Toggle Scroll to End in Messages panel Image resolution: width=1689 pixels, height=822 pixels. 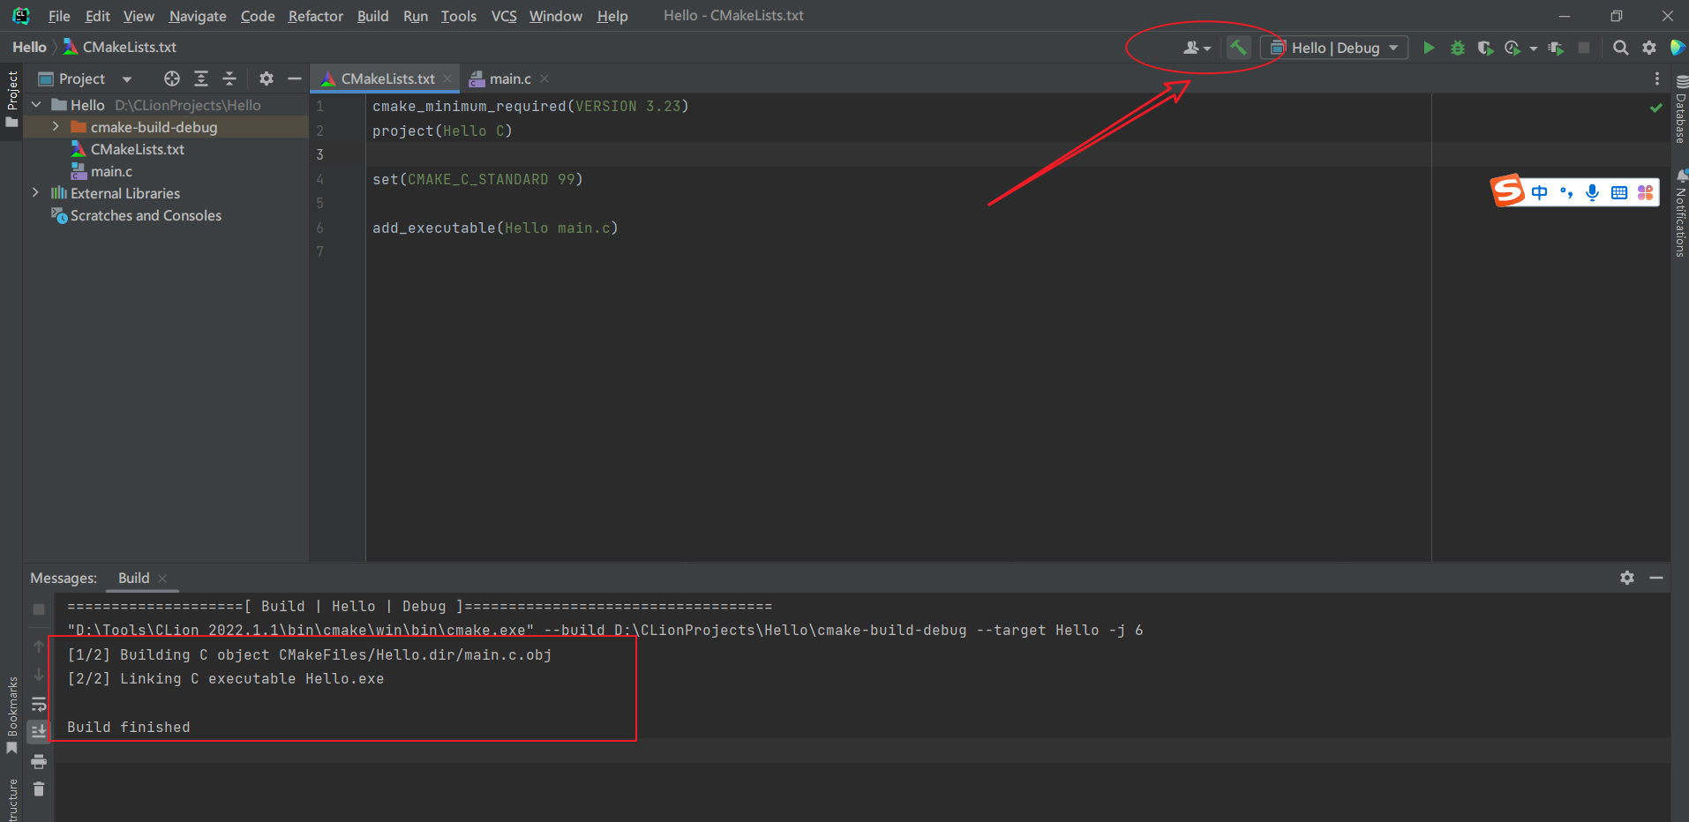point(39,731)
